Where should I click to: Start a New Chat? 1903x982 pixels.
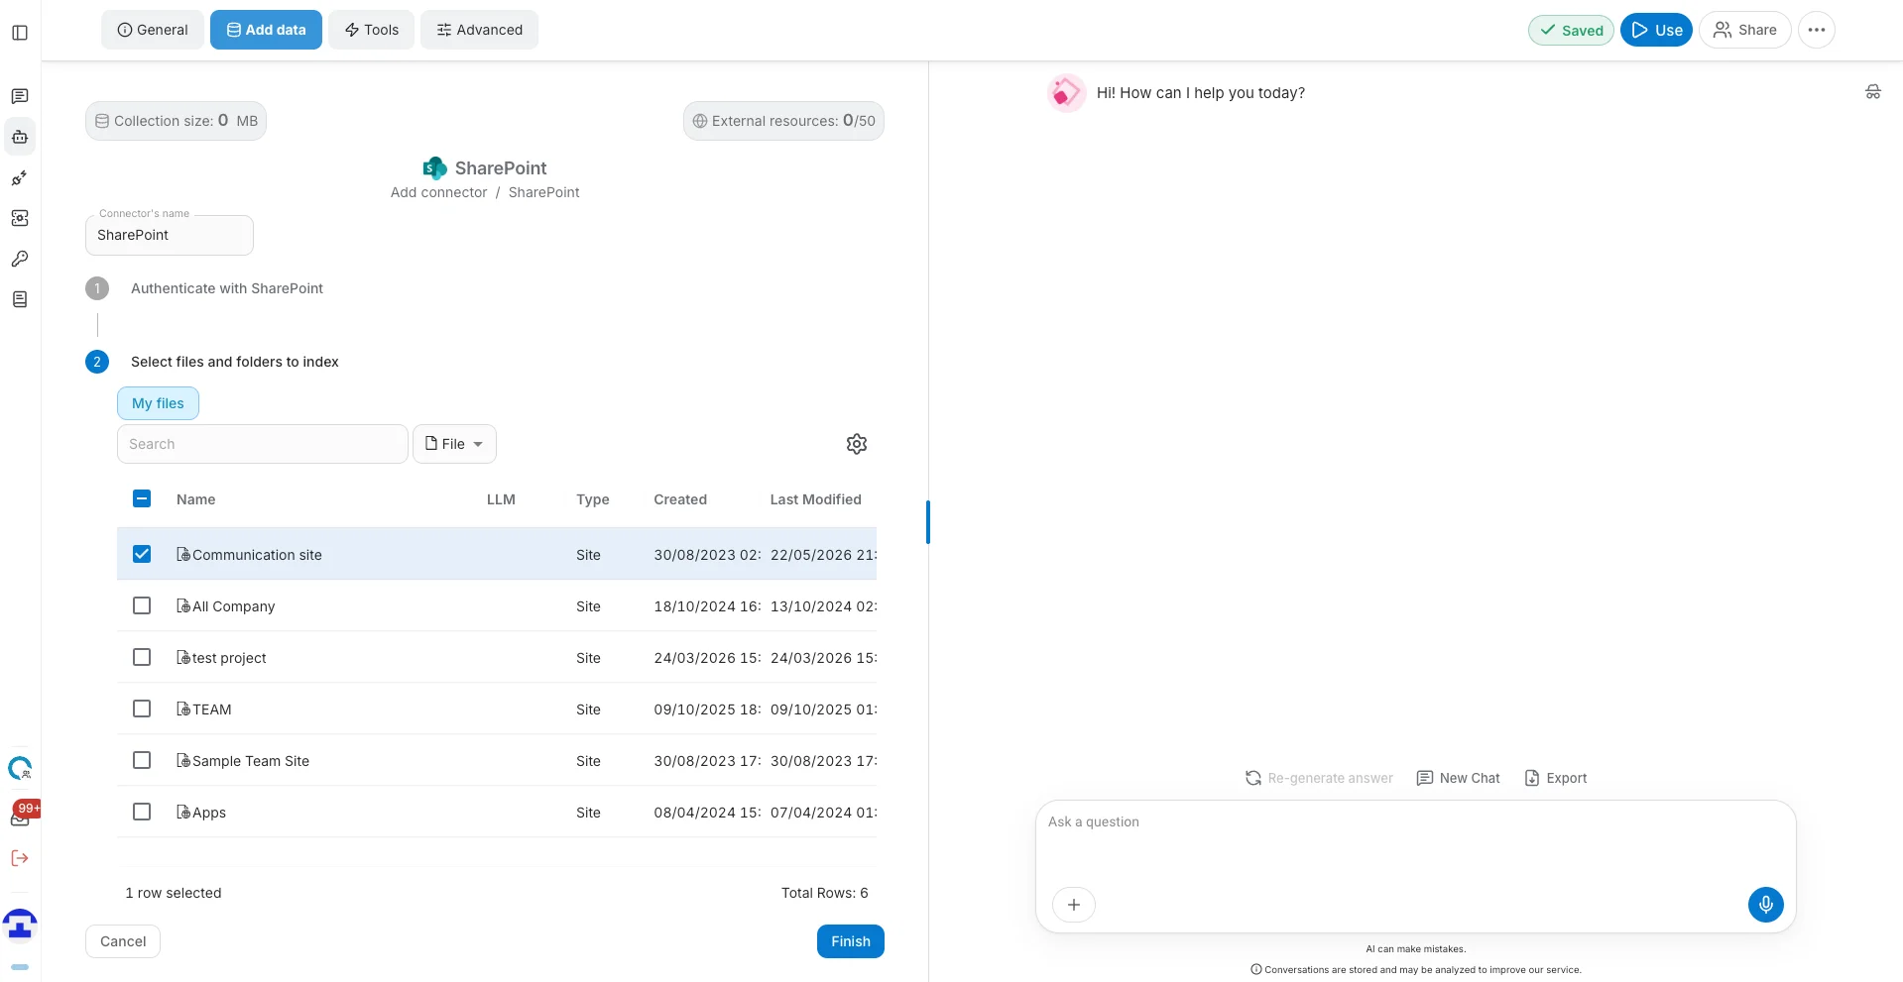(x=1458, y=778)
